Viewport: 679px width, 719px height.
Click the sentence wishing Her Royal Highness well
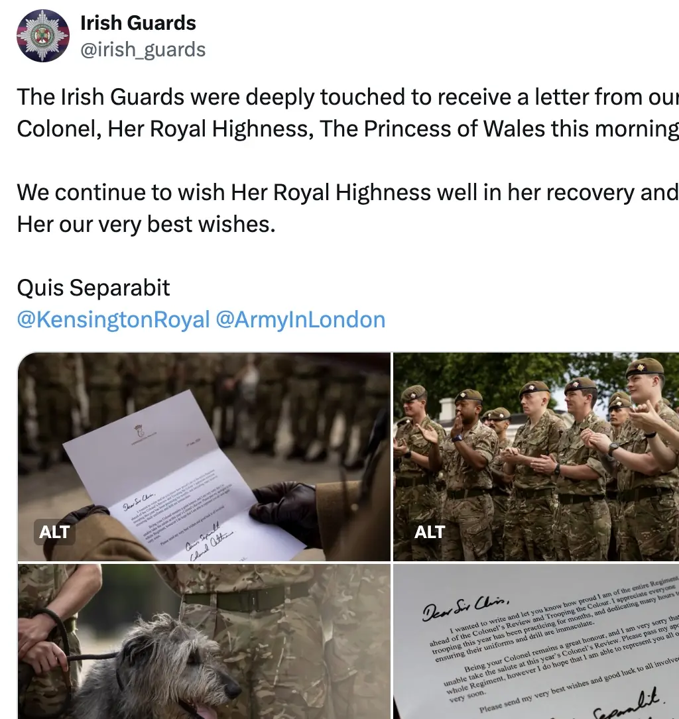[x=347, y=208]
